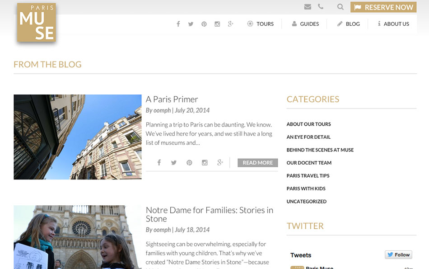Open Facebook icon in top navigation

[178, 24]
